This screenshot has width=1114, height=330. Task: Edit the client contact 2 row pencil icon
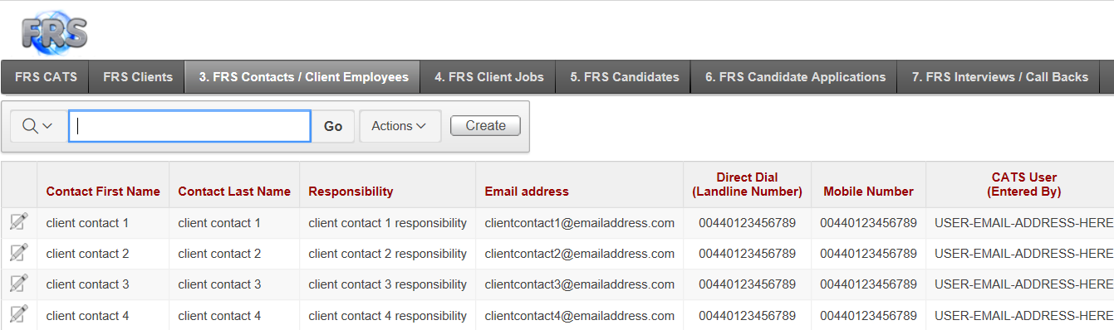tap(18, 253)
